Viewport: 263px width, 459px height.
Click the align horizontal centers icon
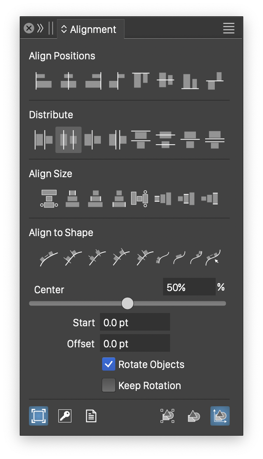[68, 81]
